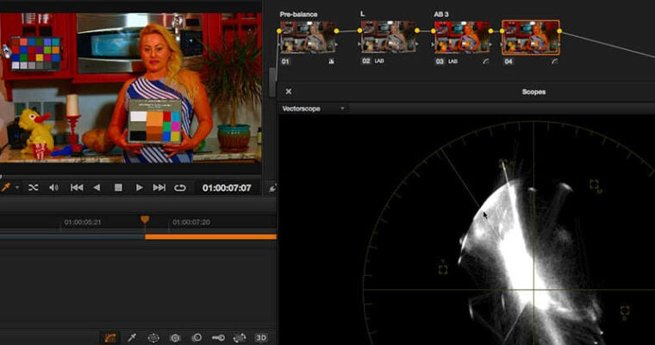Toggle loop playback
Screen dimensions: 655x345
180,188
